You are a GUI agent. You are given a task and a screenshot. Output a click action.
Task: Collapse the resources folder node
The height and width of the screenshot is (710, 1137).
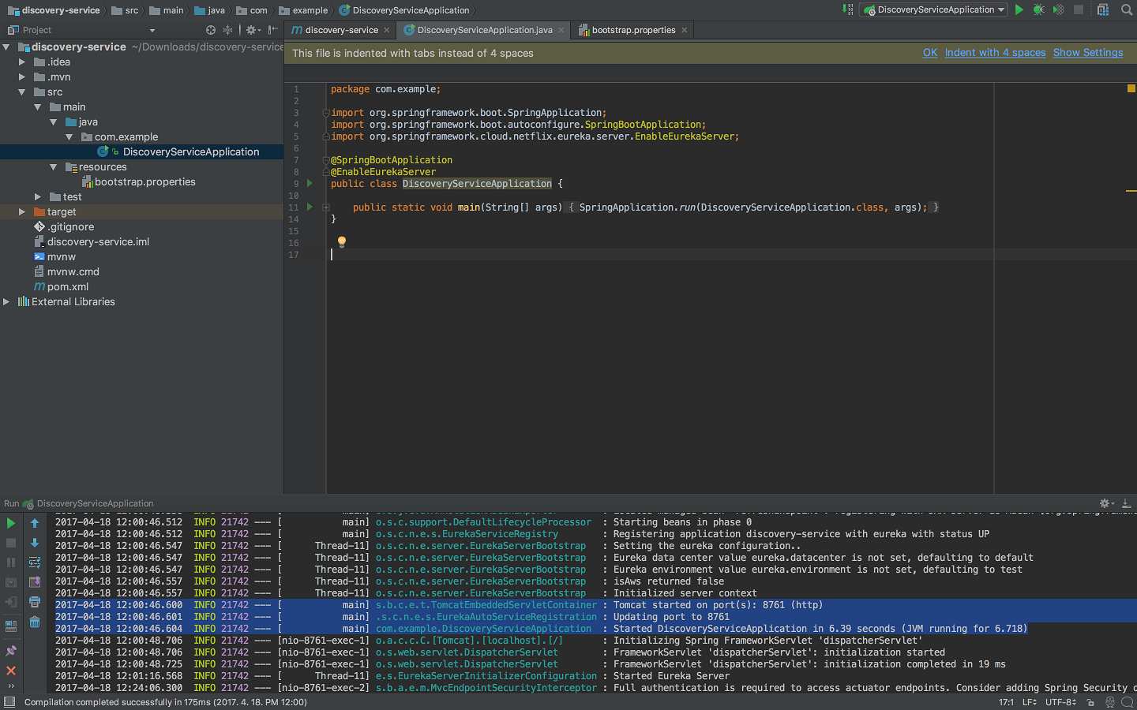coord(53,167)
